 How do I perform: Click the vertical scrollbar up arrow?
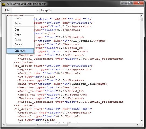coord(141,16)
